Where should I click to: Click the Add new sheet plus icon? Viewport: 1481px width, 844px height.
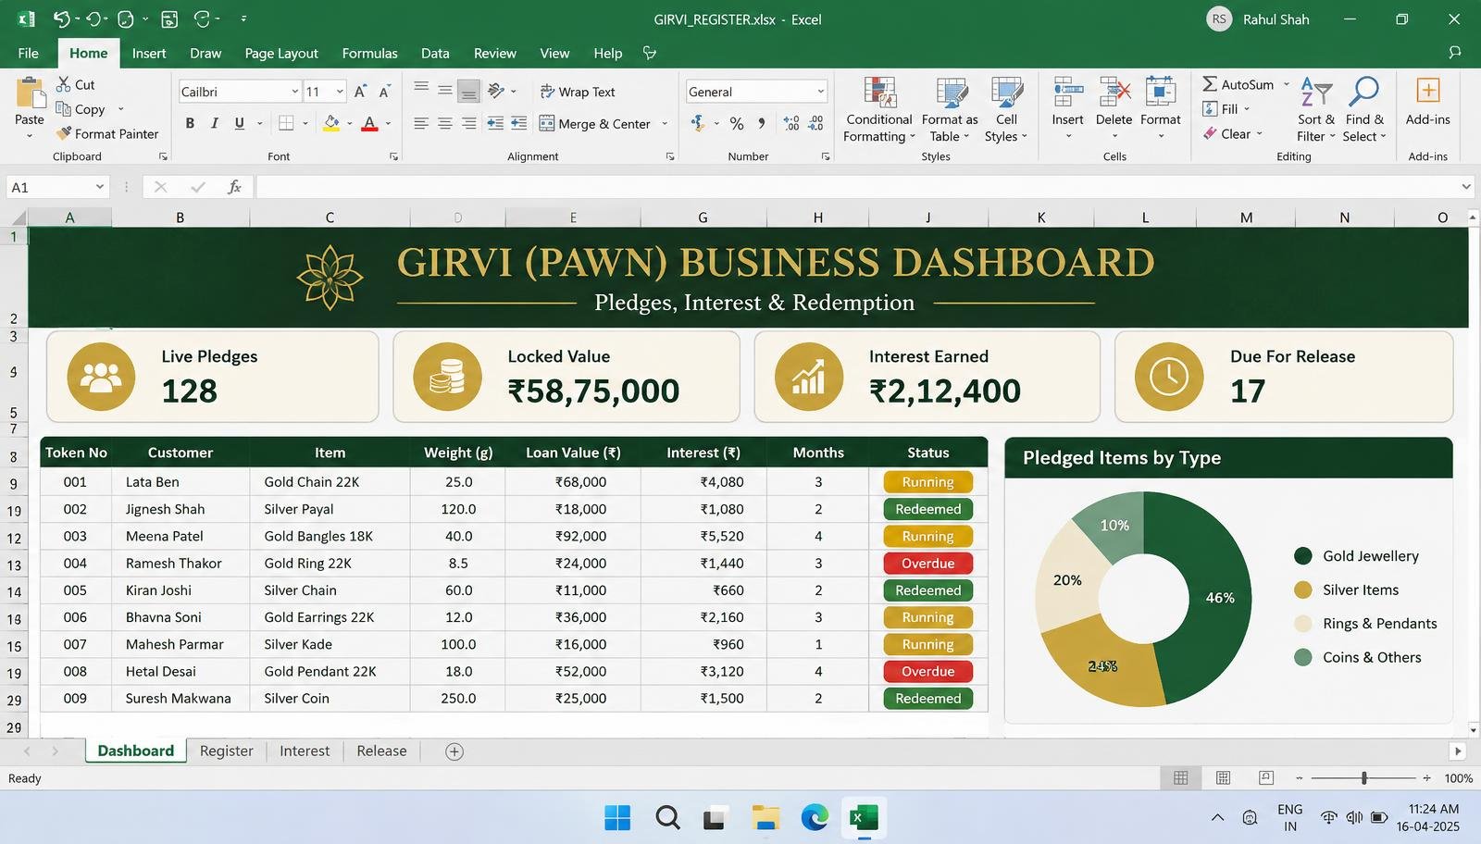[x=454, y=751]
